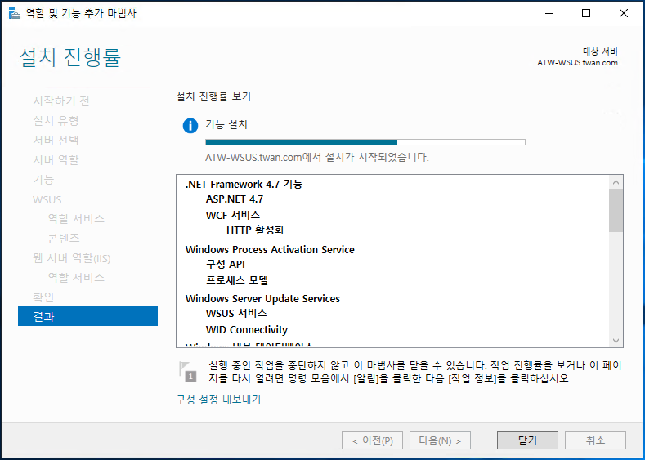Click the 설치 진행률 보기 heading

pos(213,96)
